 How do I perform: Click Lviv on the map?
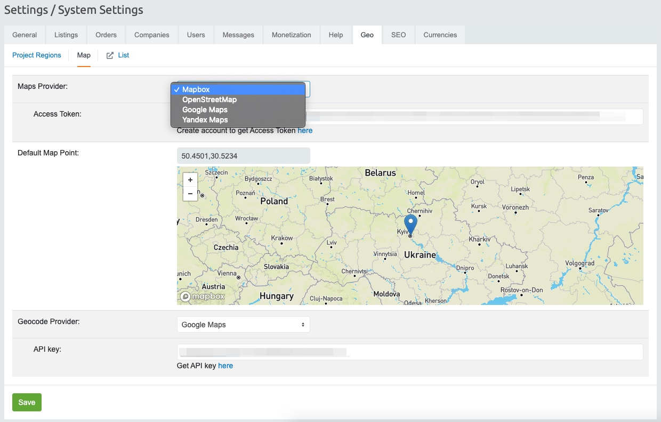[332, 242]
